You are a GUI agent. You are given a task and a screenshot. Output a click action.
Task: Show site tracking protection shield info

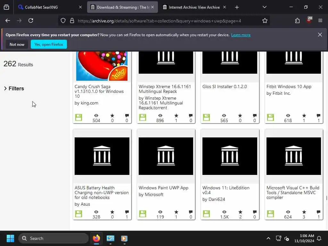point(63,20)
